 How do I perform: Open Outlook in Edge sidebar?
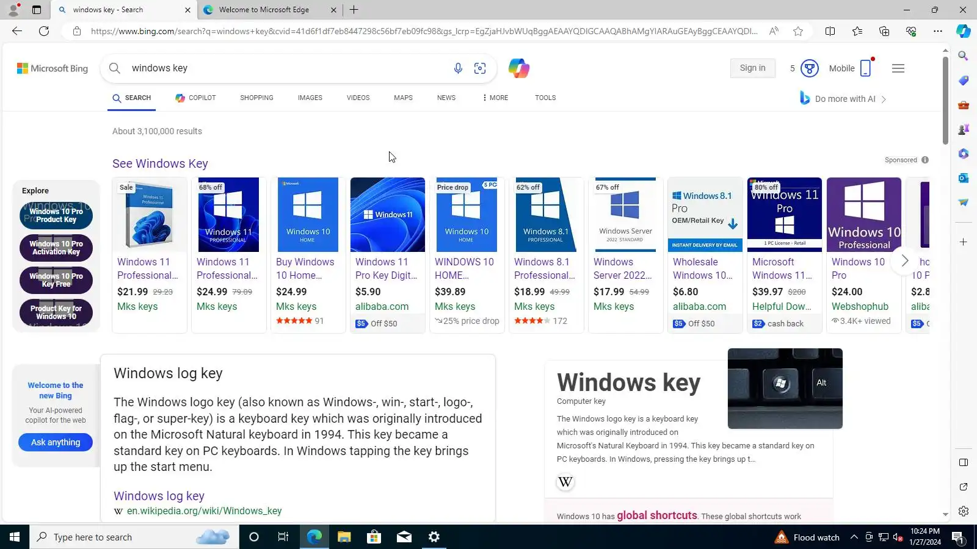pos(964,178)
